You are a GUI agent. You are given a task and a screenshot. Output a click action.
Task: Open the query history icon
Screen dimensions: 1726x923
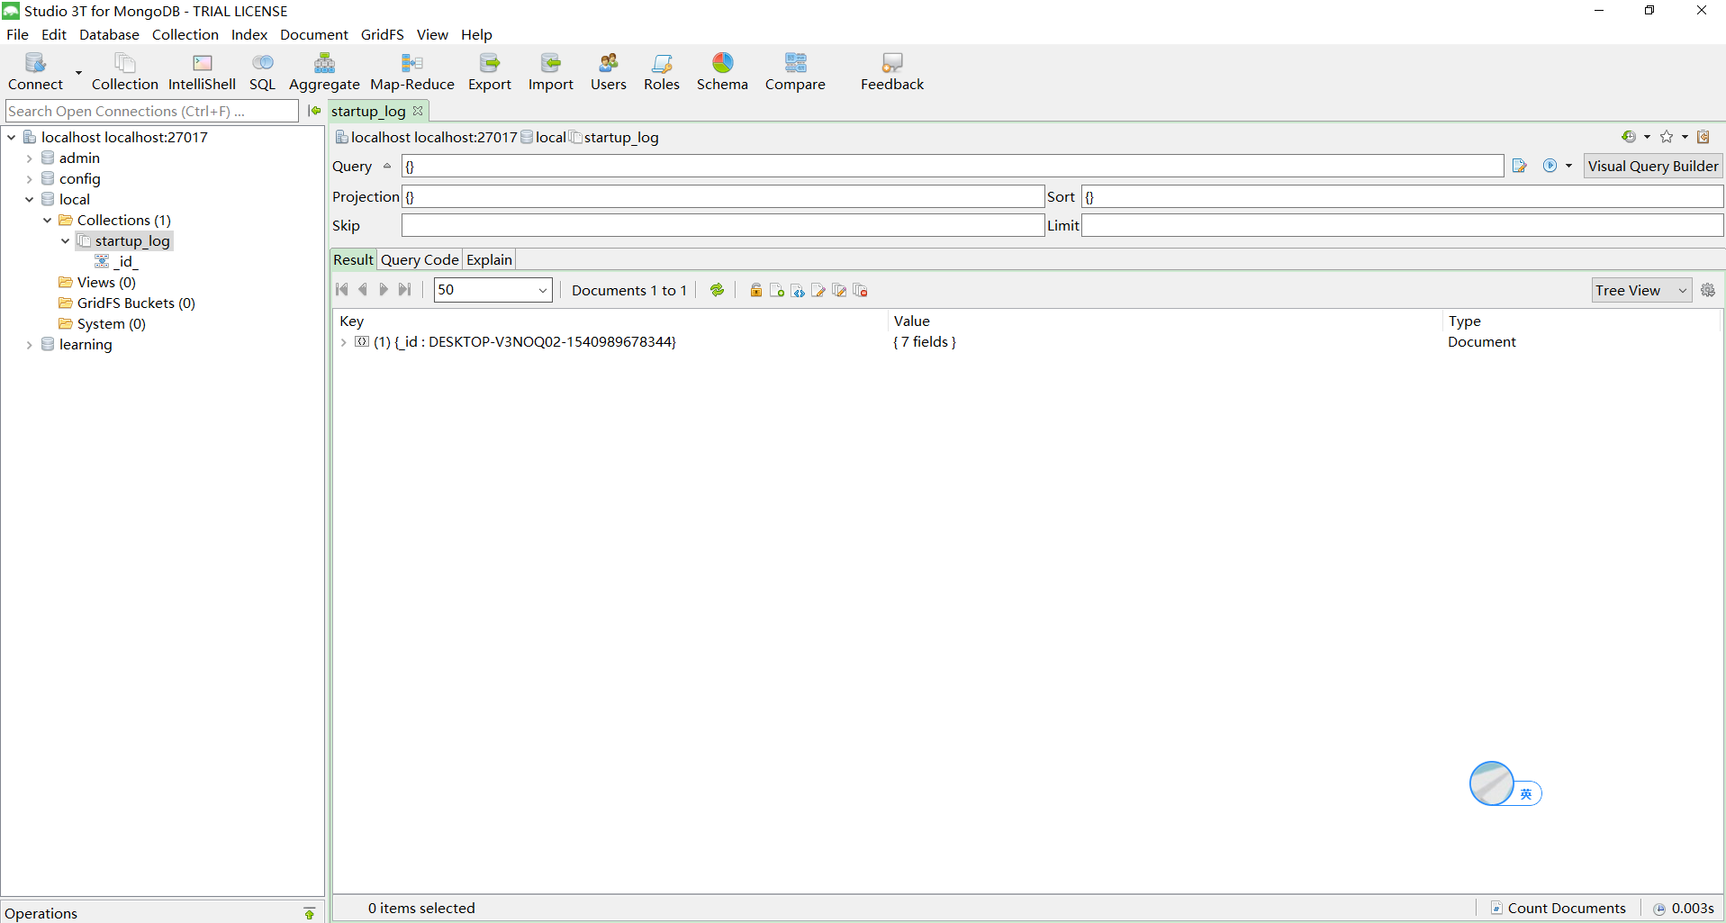click(x=1629, y=137)
